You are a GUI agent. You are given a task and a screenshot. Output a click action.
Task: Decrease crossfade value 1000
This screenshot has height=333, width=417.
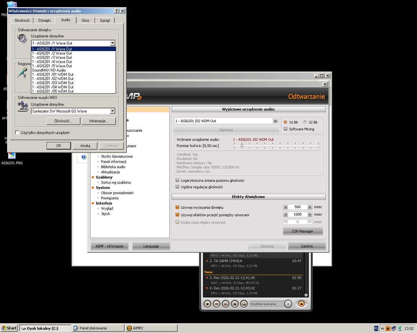(x=285, y=215)
